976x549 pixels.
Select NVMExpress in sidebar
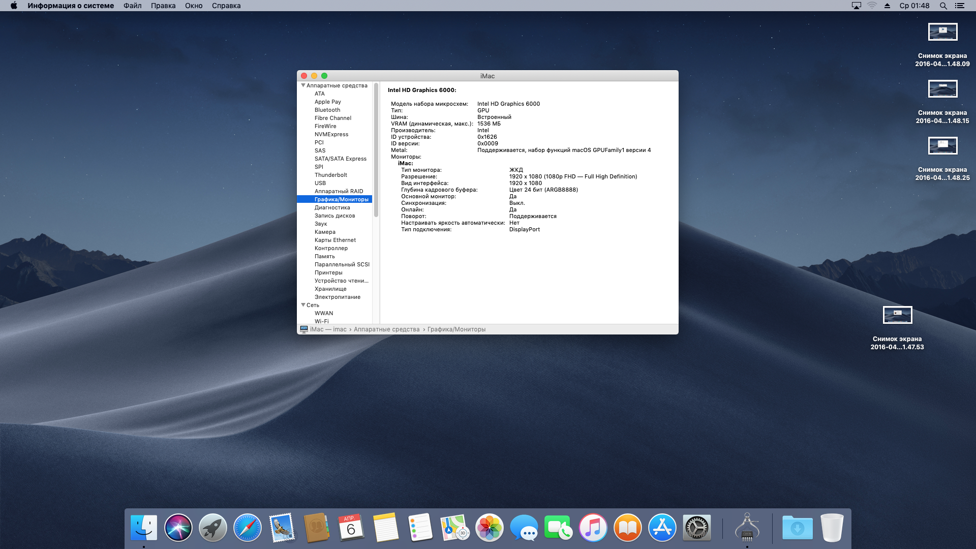tap(334, 134)
